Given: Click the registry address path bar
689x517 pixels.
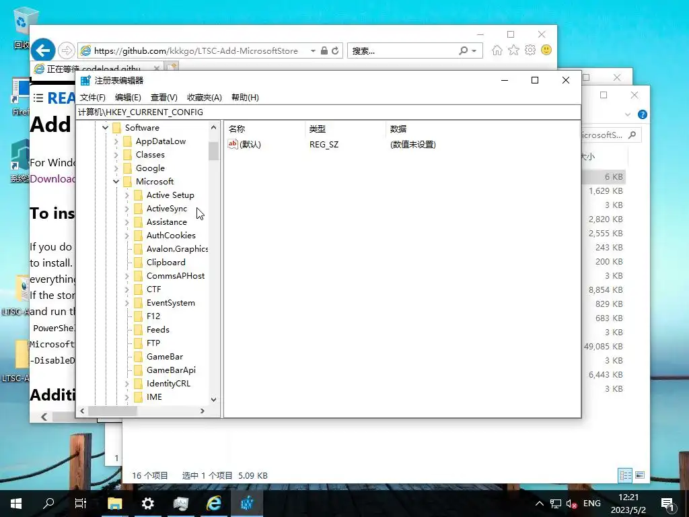Looking at the screenshot, I should coord(328,112).
